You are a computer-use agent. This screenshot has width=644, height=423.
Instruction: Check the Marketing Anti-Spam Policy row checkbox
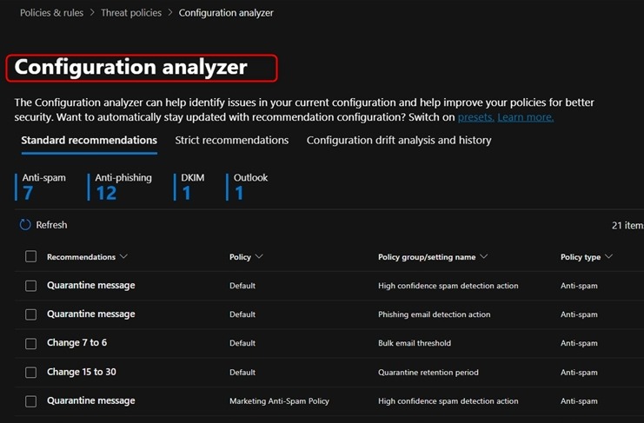point(31,401)
